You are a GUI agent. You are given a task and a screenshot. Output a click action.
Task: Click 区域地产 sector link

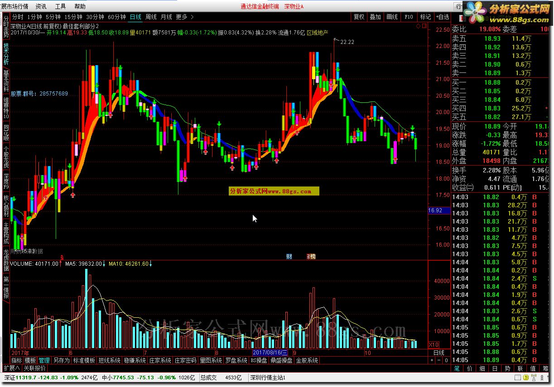pos(318,33)
